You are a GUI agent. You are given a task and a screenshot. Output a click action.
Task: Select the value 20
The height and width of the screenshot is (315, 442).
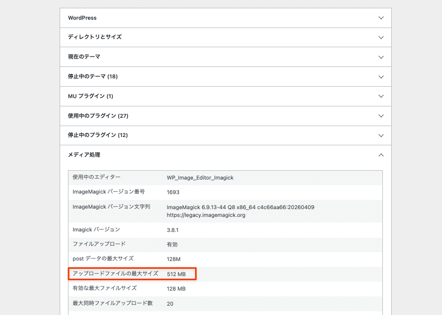(170, 304)
